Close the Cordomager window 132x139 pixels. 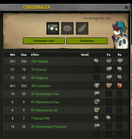click(126, 7)
